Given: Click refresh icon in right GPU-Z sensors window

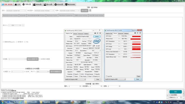Looking at the screenshot, I should (x=137, y=33).
